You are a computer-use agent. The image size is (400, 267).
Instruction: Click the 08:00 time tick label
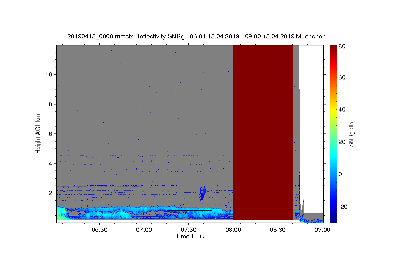[x=233, y=230]
